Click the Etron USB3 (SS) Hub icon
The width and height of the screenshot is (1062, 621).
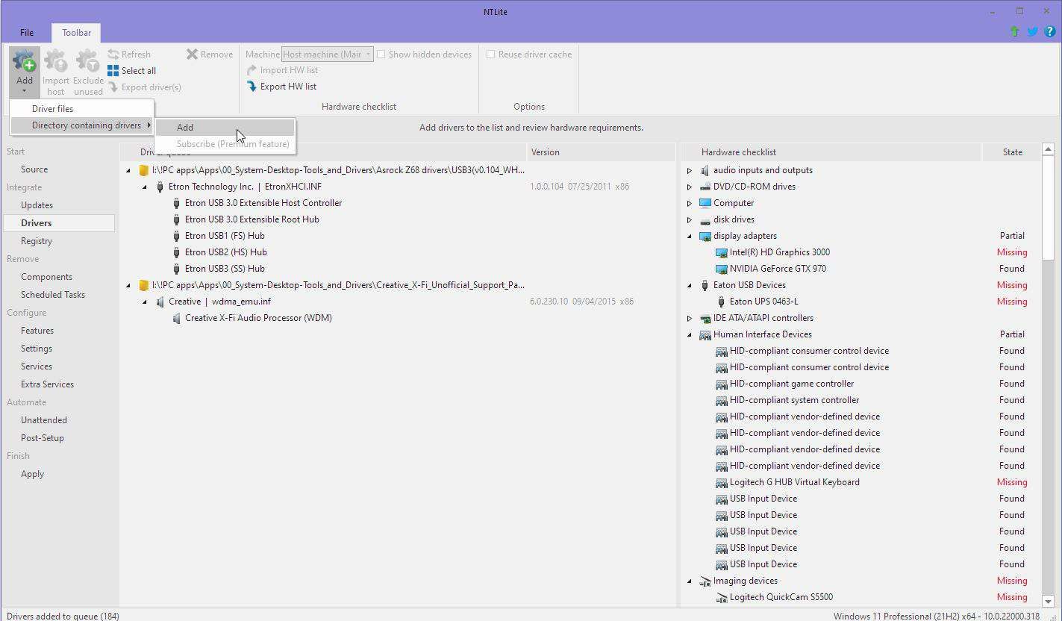pos(176,269)
